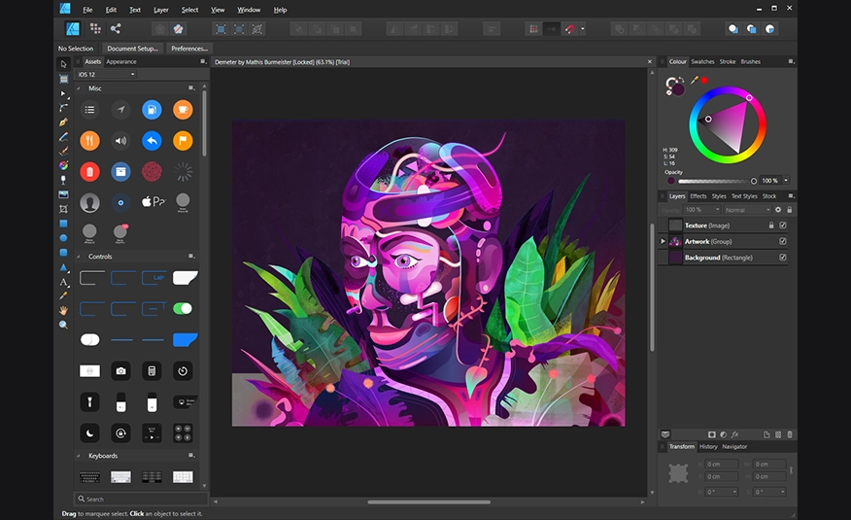Open the Layer menu
The width and height of the screenshot is (851, 520).
tap(160, 10)
